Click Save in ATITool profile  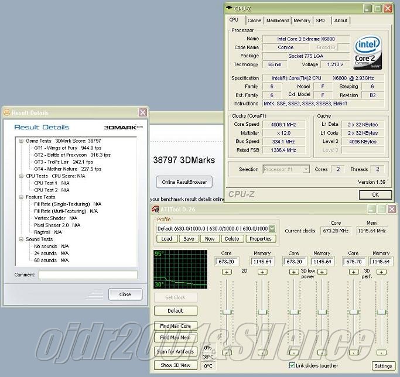point(189,239)
